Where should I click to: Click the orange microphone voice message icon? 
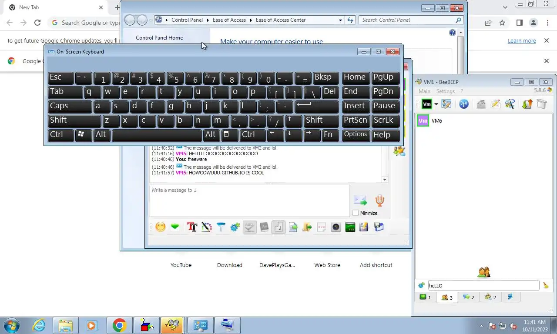pyautogui.click(x=379, y=200)
